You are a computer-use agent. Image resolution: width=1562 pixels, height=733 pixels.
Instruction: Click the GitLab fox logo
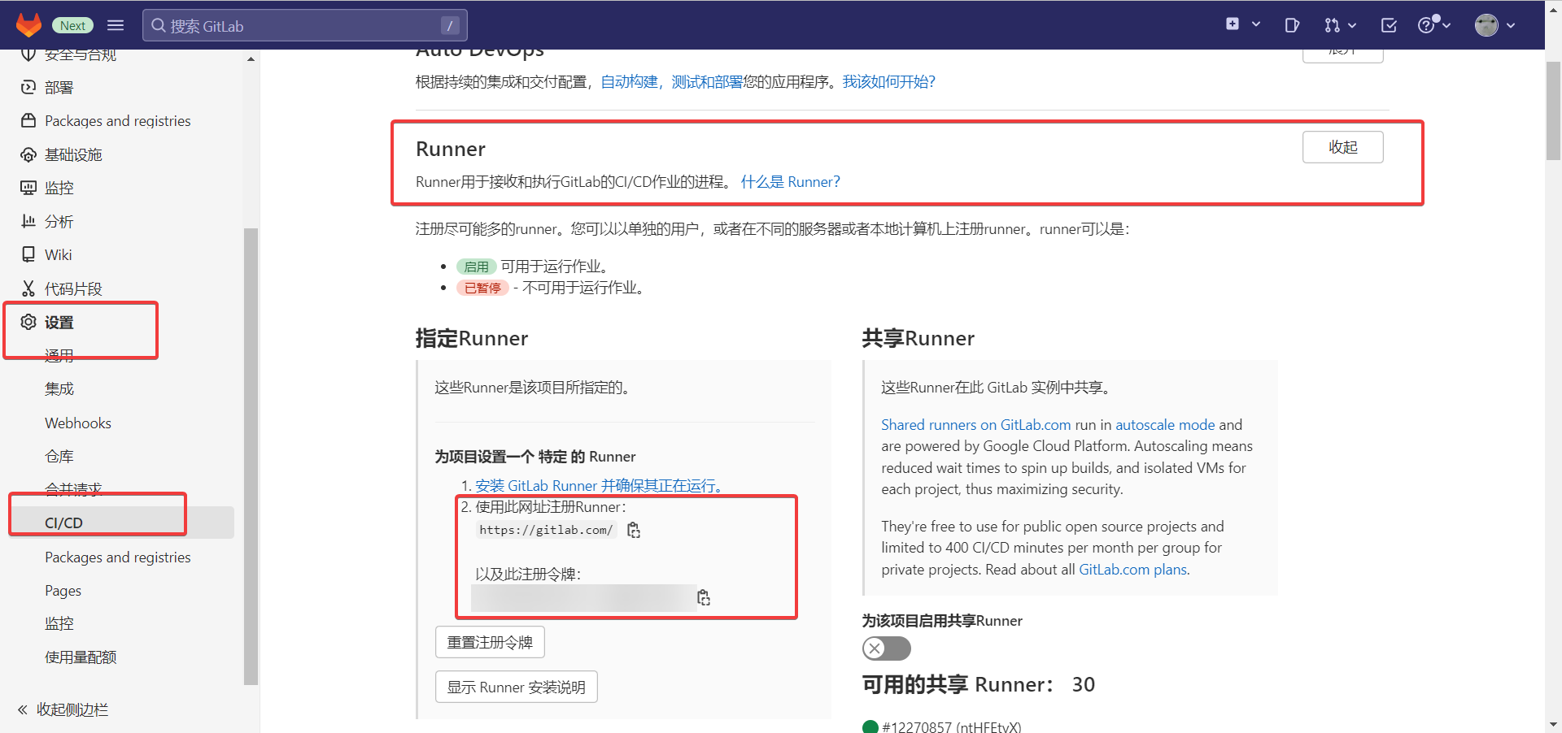(28, 25)
